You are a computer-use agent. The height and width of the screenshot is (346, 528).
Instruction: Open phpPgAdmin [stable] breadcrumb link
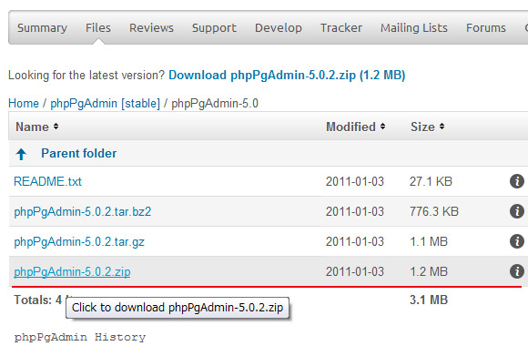pos(105,103)
